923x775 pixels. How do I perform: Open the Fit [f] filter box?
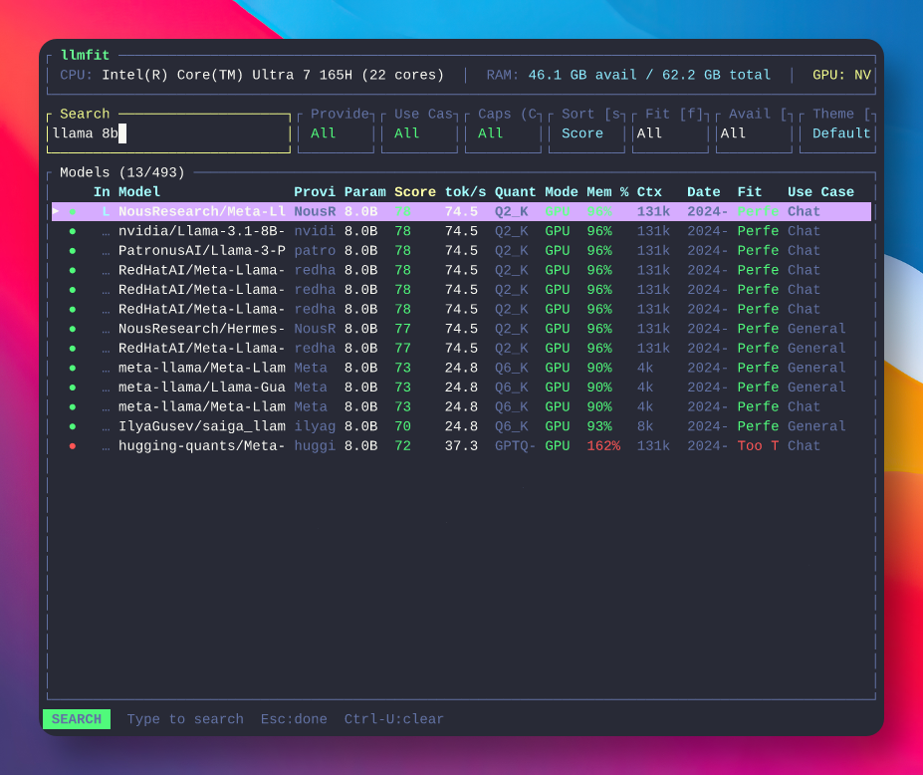(670, 133)
